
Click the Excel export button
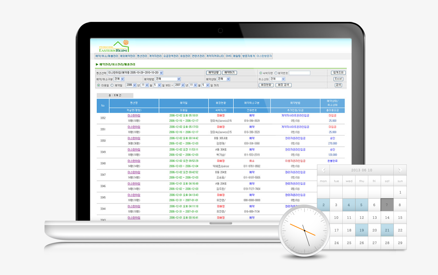[x=338, y=79]
